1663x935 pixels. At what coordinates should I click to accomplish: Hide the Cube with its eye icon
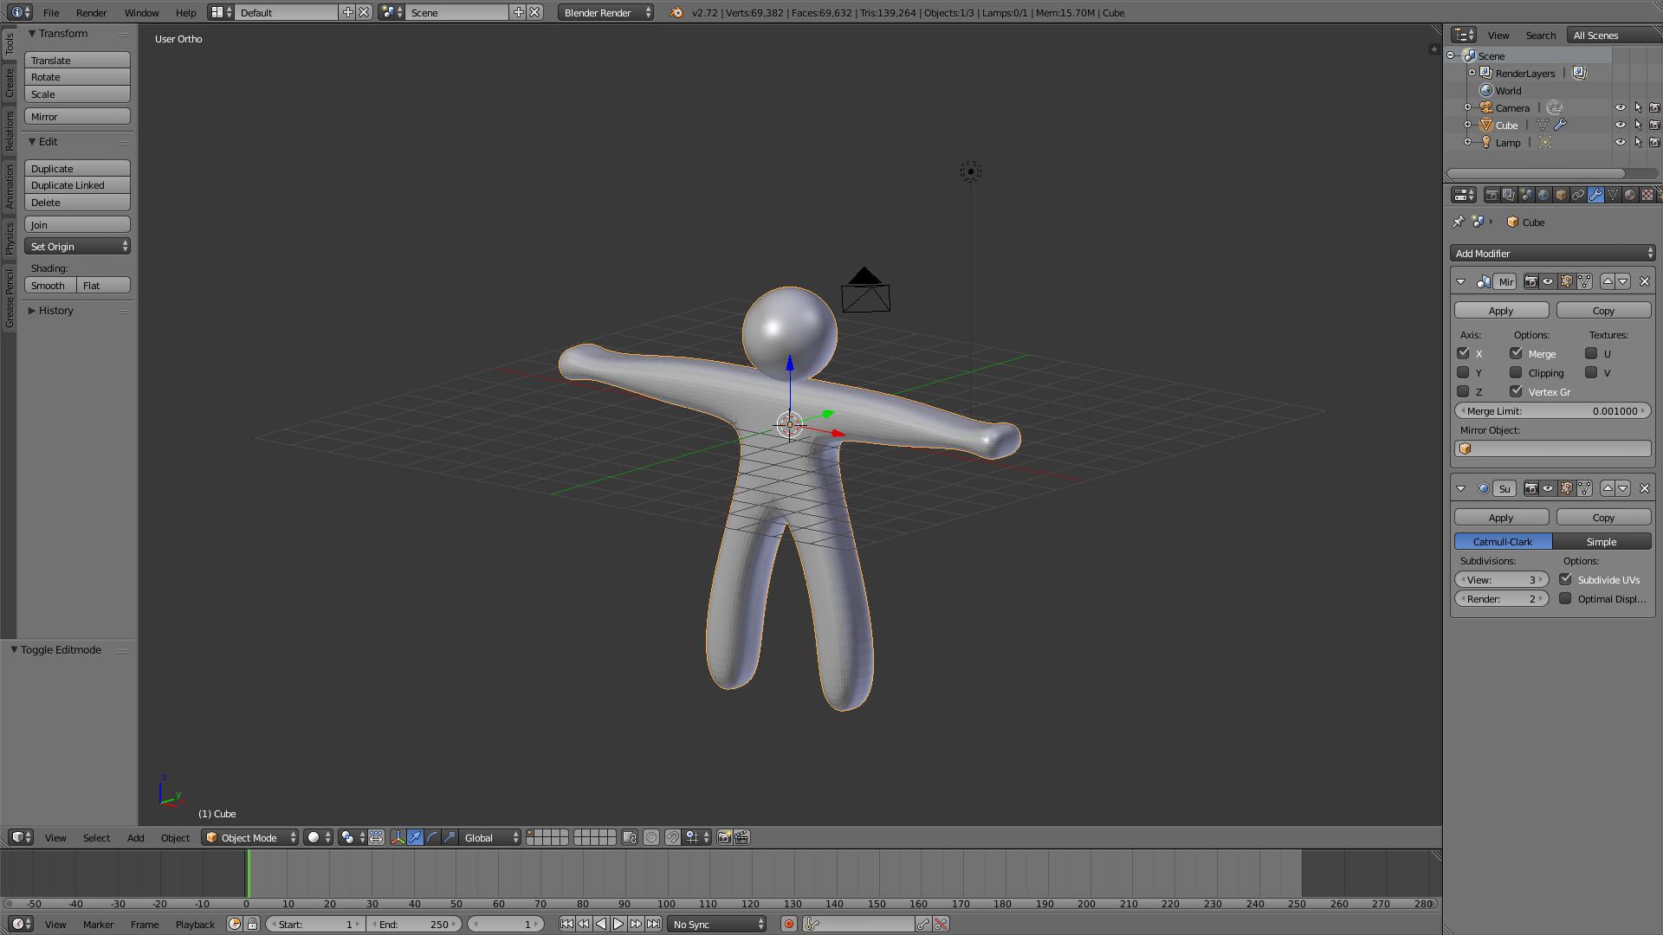click(1620, 126)
